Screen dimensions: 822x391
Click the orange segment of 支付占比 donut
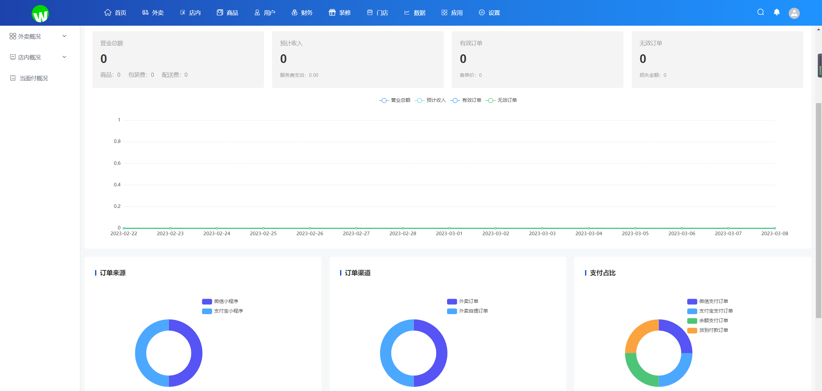tap(639, 333)
